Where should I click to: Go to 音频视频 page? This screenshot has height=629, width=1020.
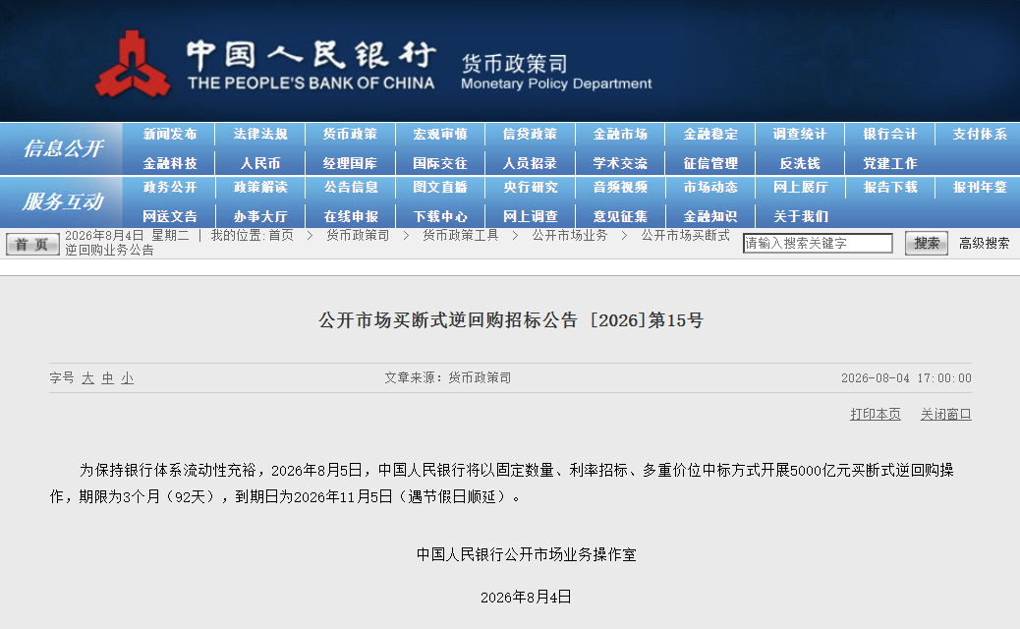(620, 188)
